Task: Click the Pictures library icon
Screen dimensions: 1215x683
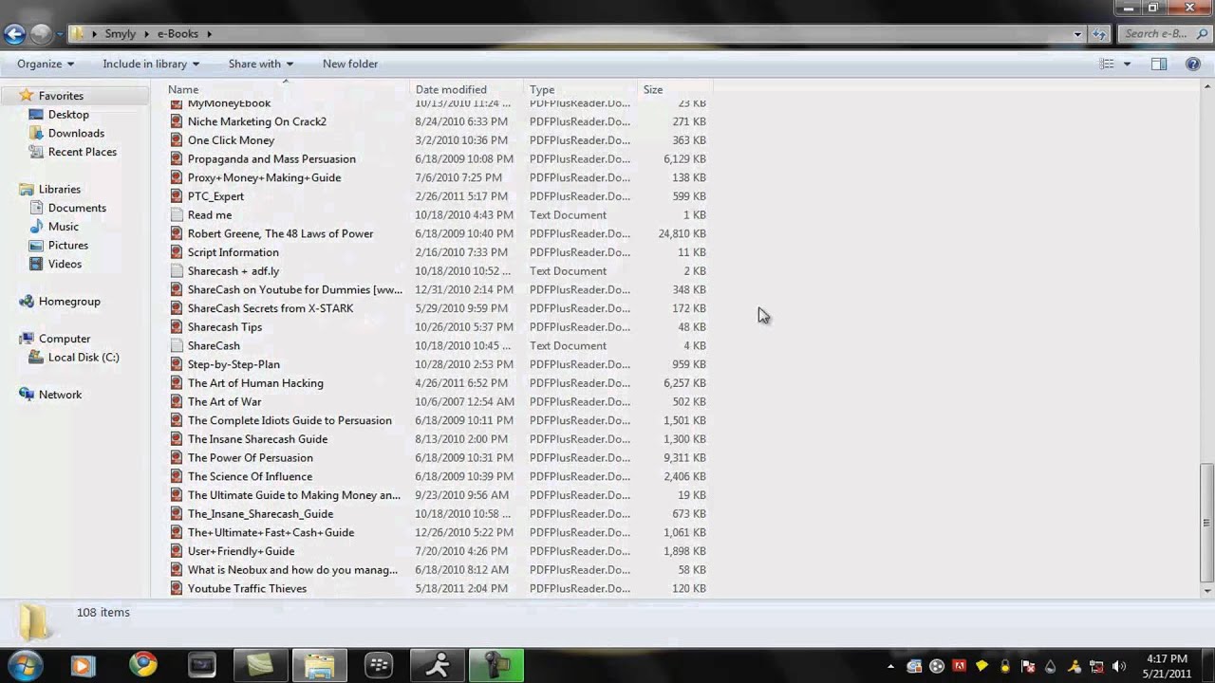Action: (x=36, y=246)
